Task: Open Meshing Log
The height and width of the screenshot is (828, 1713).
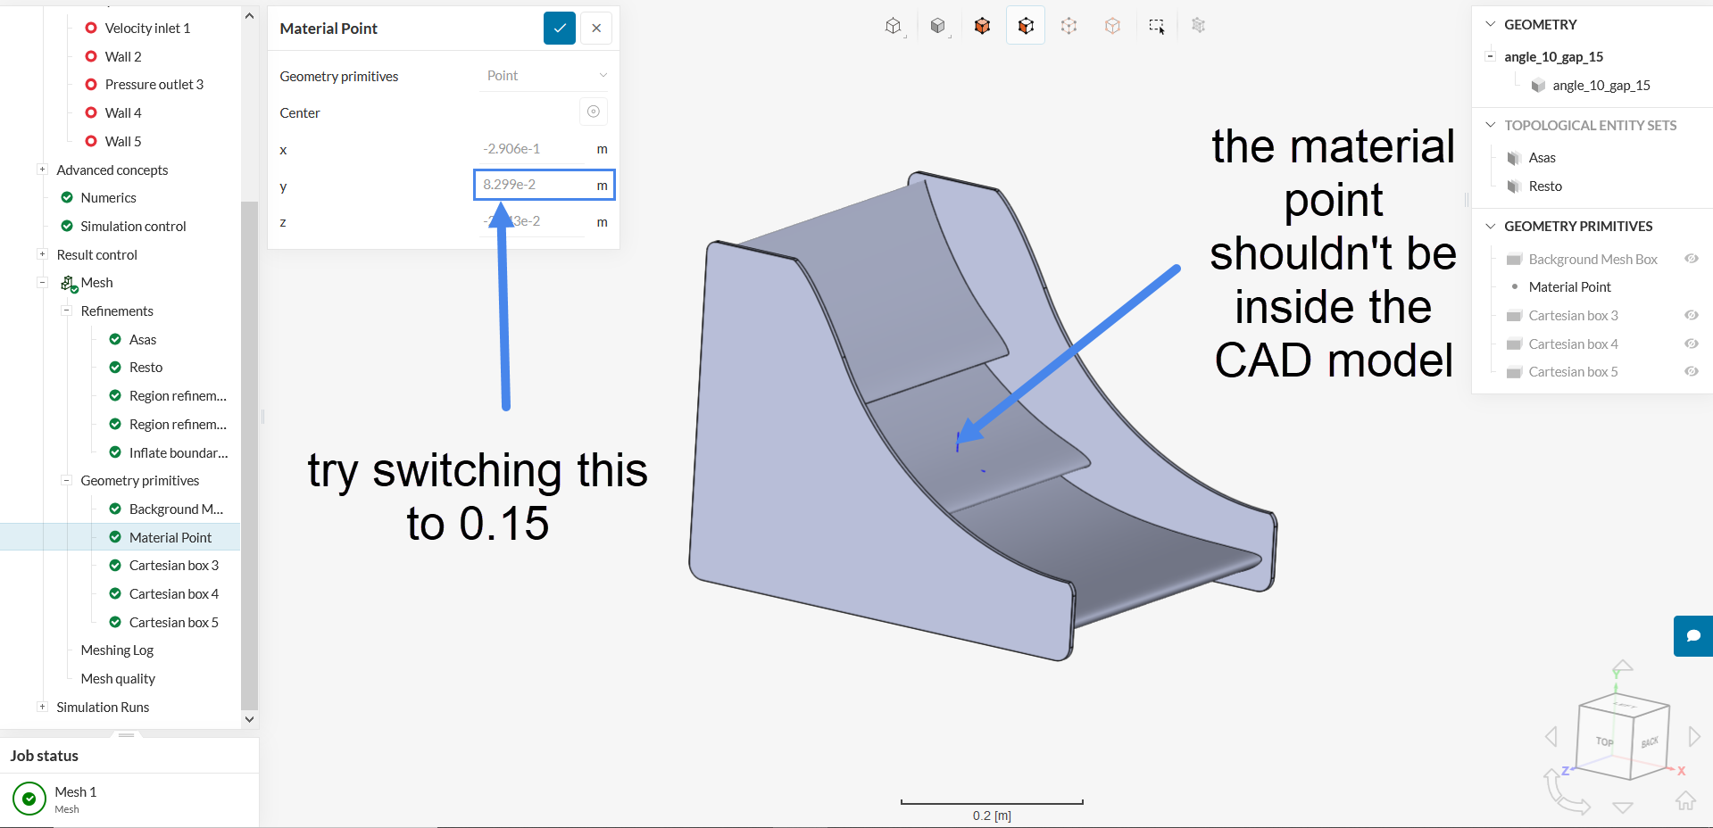Action: click(x=117, y=650)
